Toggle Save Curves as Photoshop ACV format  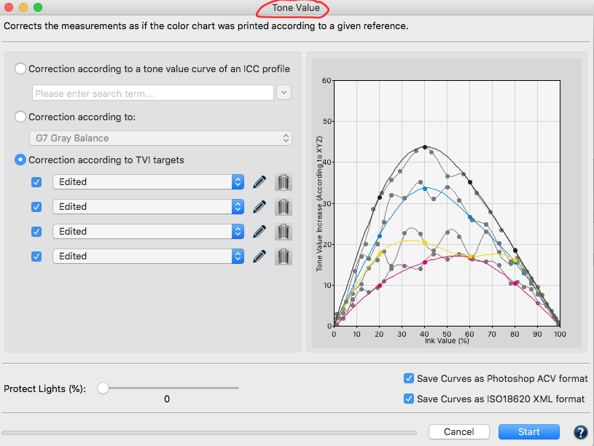click(x=408, y=378)
